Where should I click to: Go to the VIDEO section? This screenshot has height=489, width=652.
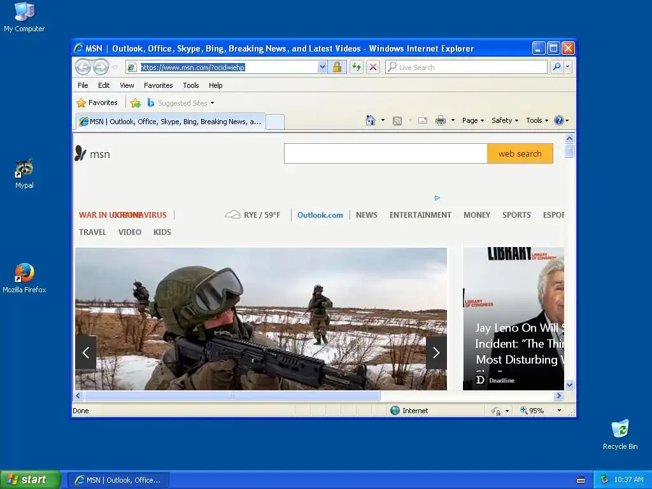(x=130, y=232)
